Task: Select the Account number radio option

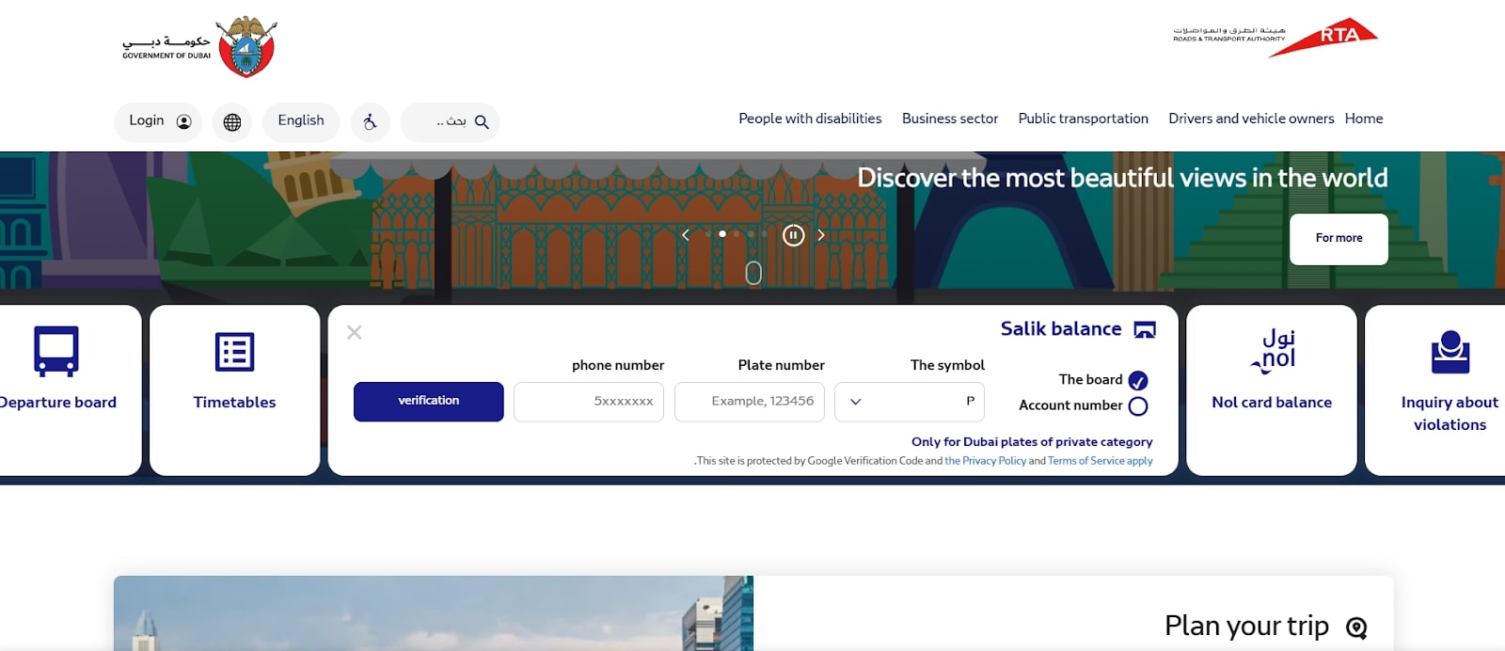Action: point(1138,406)
